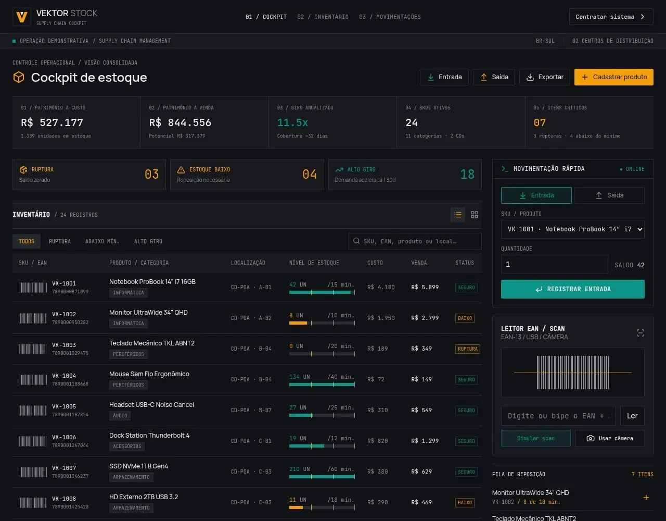Click stock level bar for Monitor UltraWide
Screen dimensions: 666x521
[322, 323]
